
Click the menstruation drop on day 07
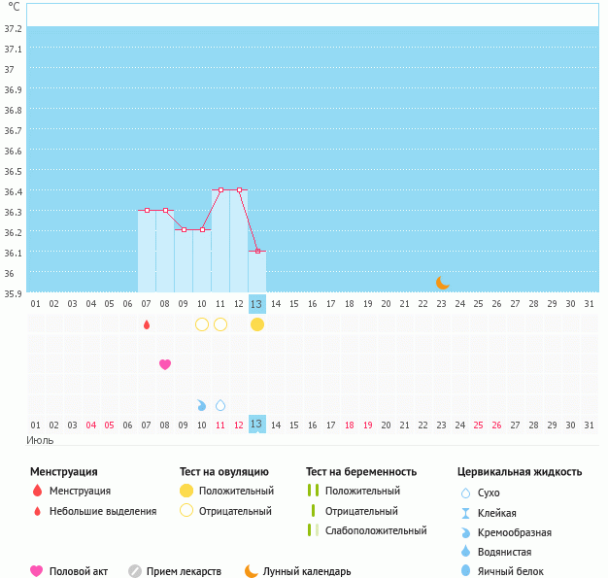(x=147, y=324)
